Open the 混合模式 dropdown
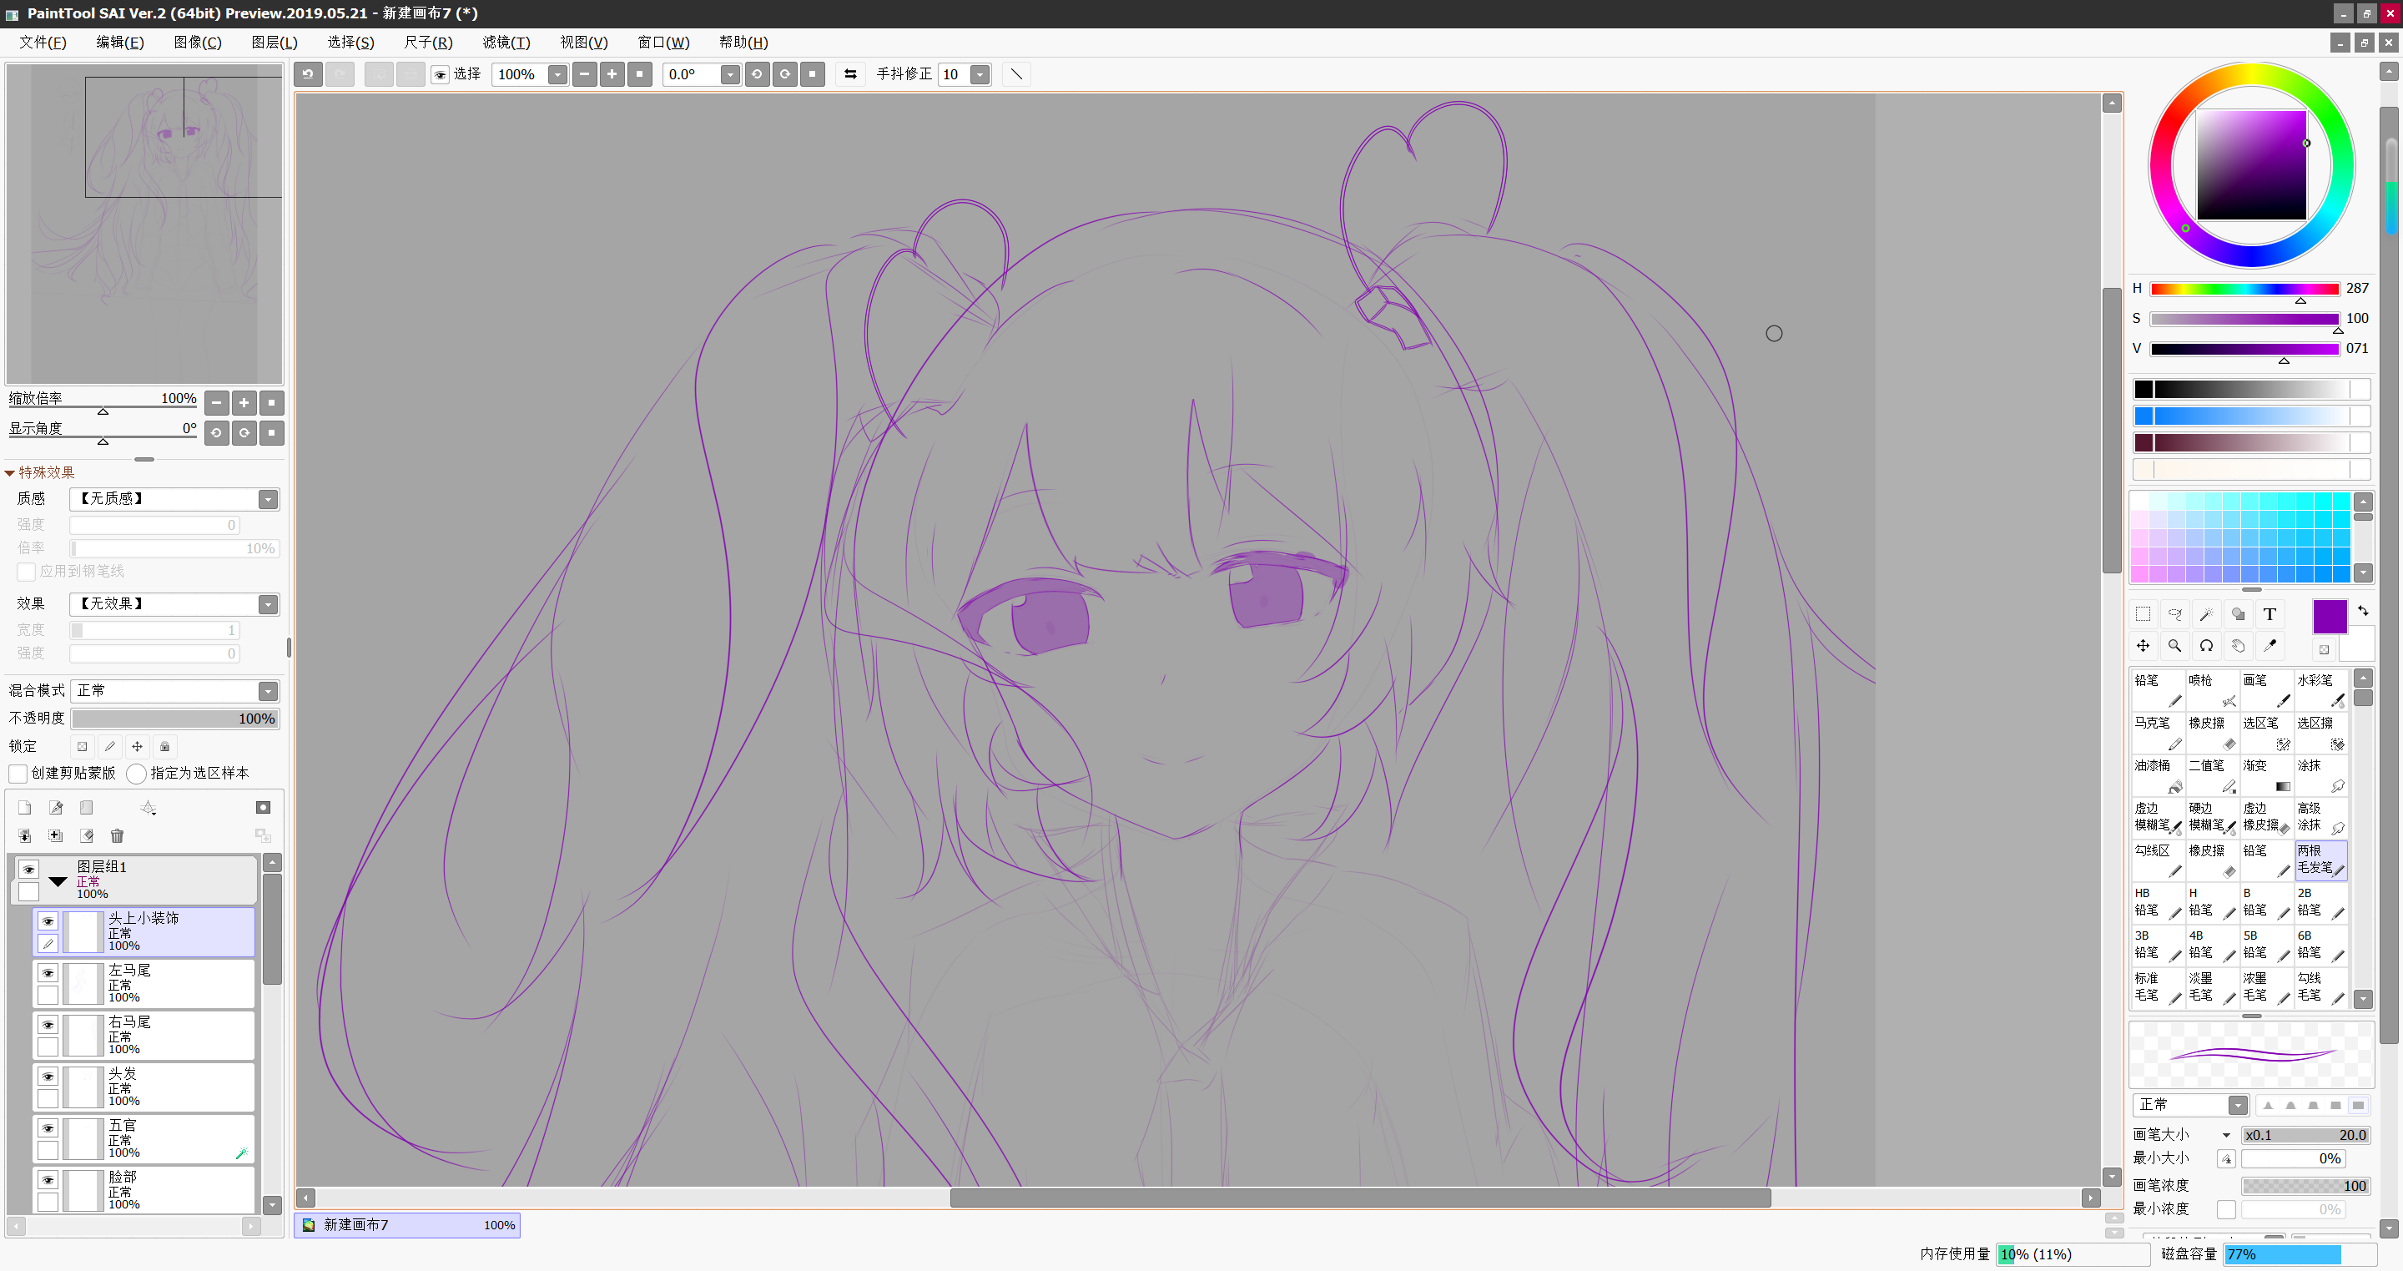This screenshot has width=2403, height=1271. (x=268, y=692)
